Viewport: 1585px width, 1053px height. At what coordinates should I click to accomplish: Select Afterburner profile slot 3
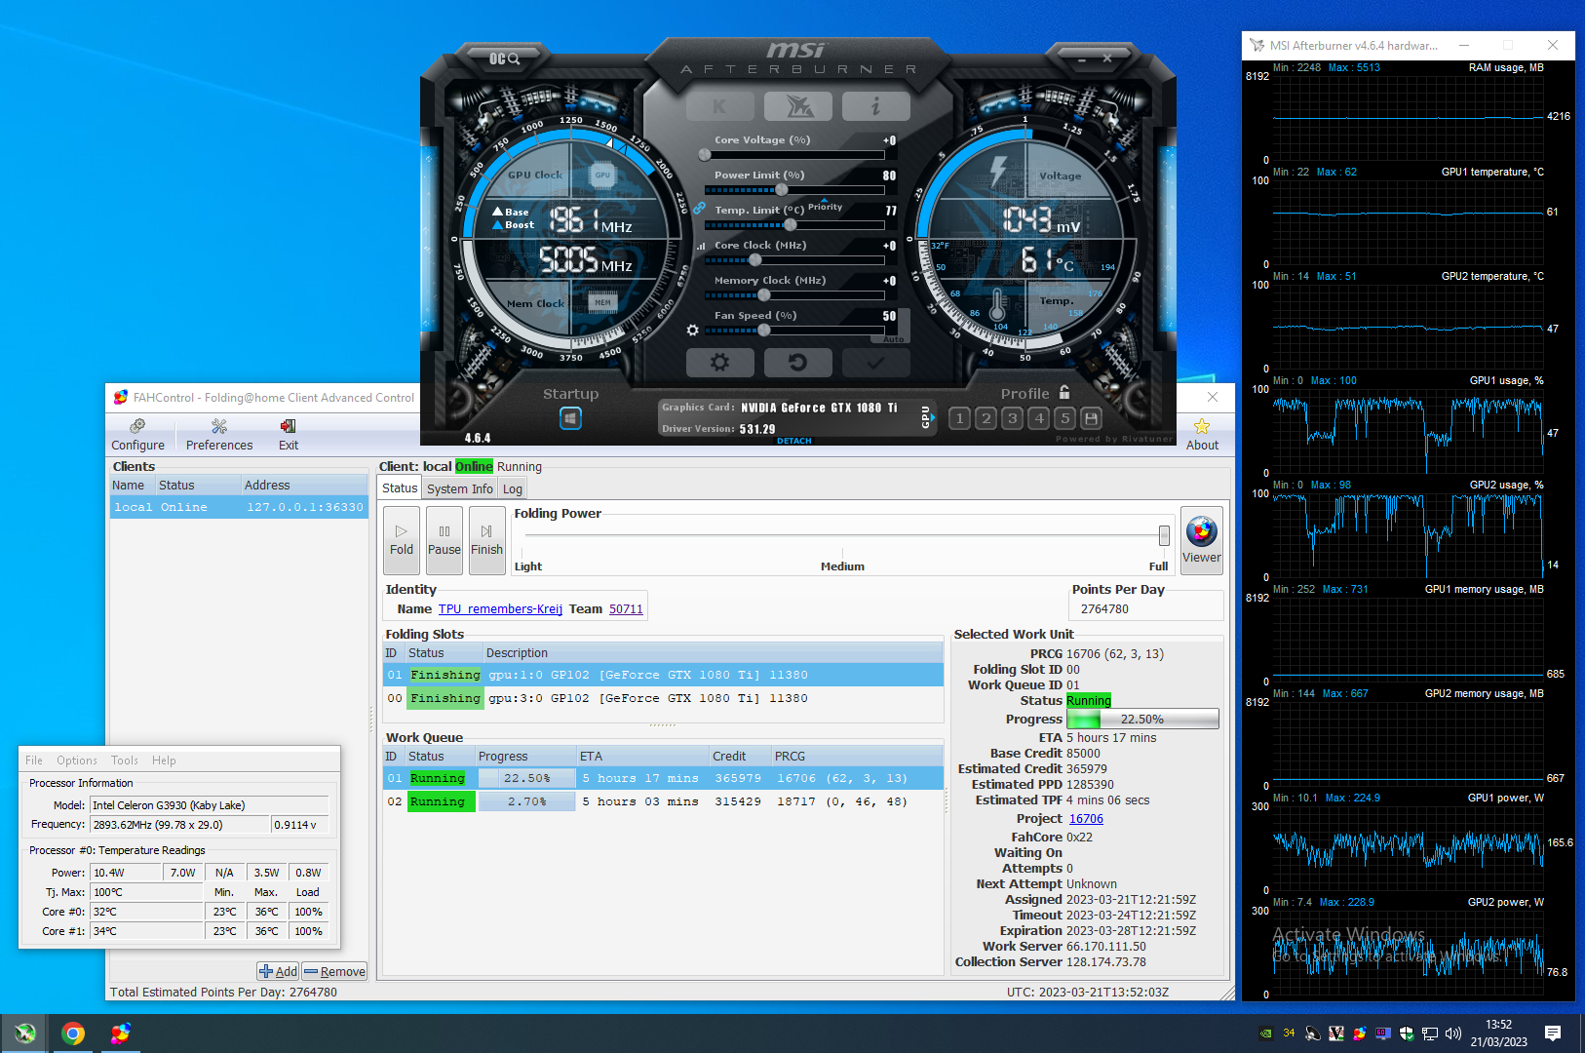point(1012,418)
